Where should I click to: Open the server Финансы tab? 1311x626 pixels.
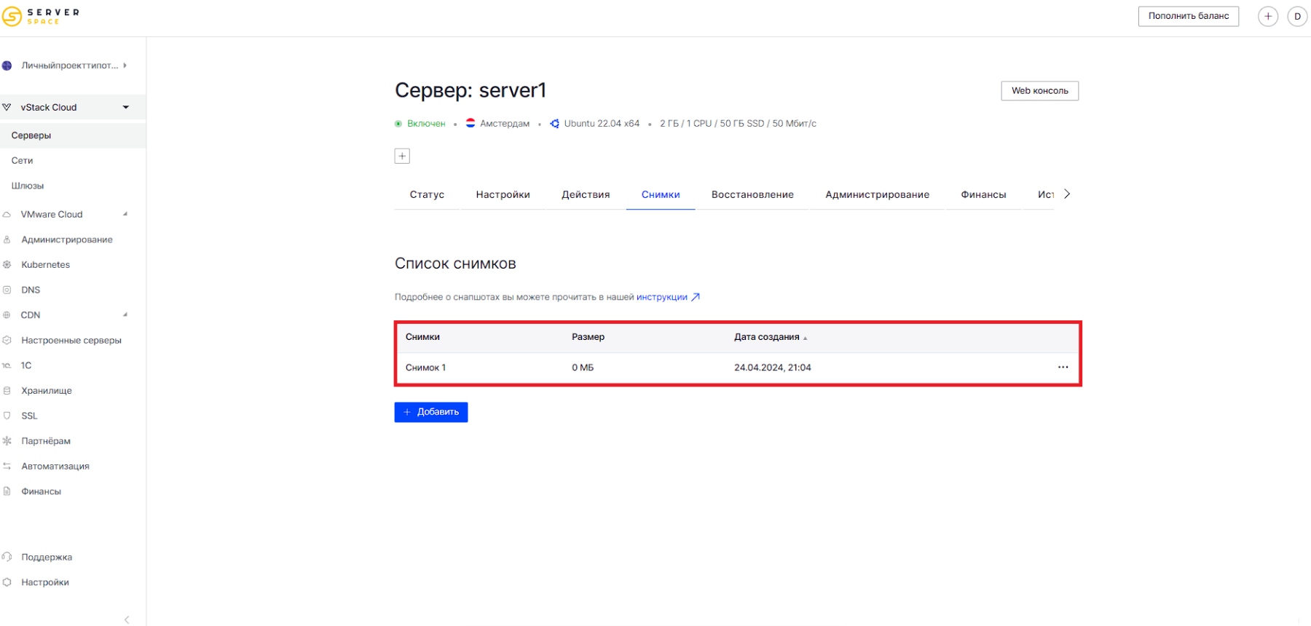coord(983,194)
